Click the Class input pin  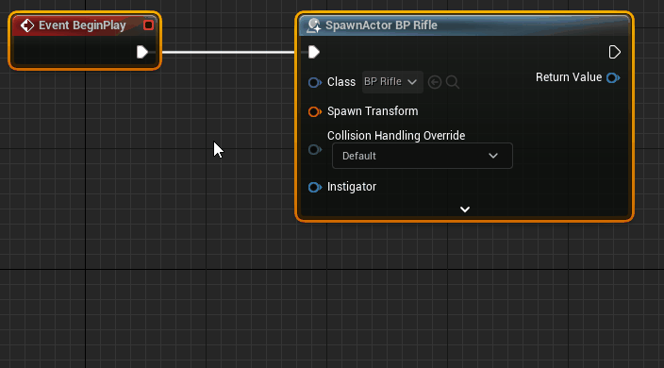(315, 82)
